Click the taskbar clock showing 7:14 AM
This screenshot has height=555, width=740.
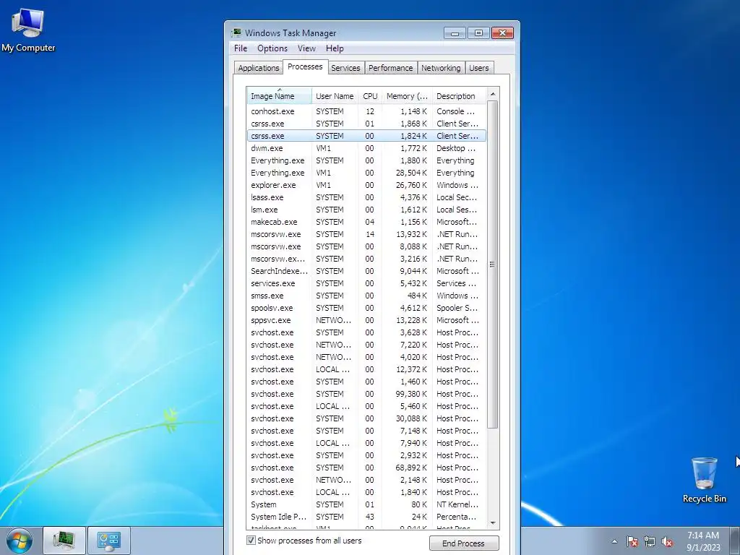[703, 541]
